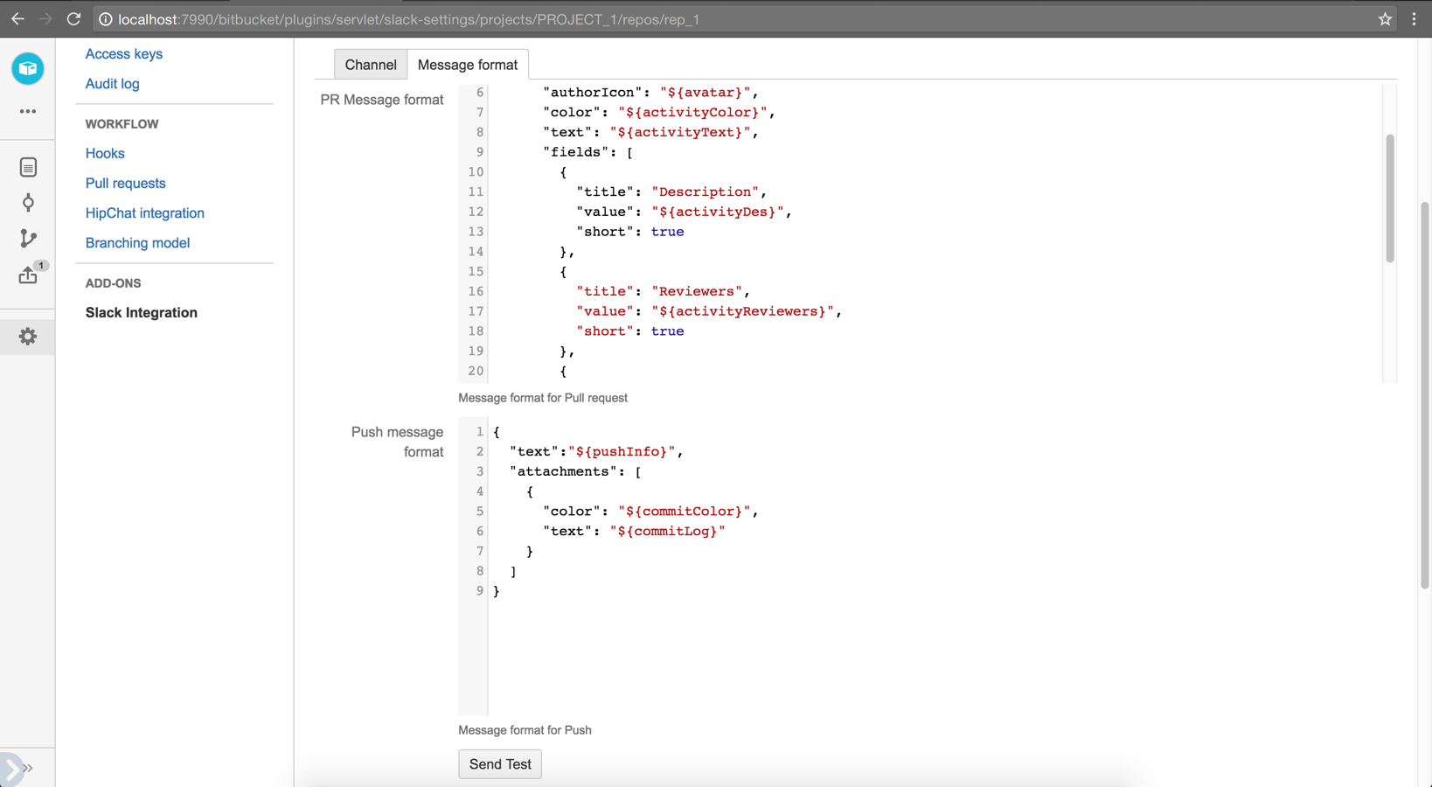The height and width of the screenshot is (787, 1432).
Task: Open the Access keys link
Action: tap(124, 54)
